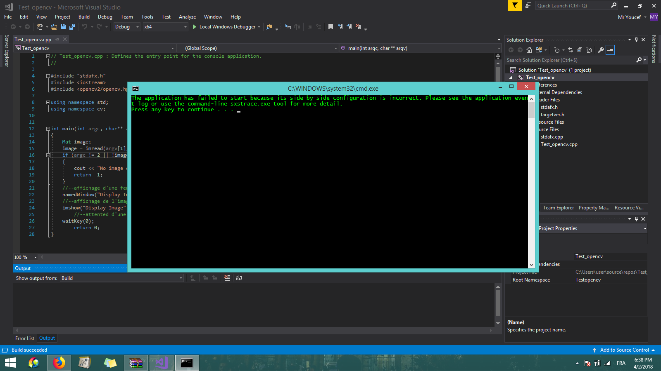This screenshot has width=661, height=371.
Task: Click the cmd.exe window vertical scrollbar down arrow
Action: point(531,265)
